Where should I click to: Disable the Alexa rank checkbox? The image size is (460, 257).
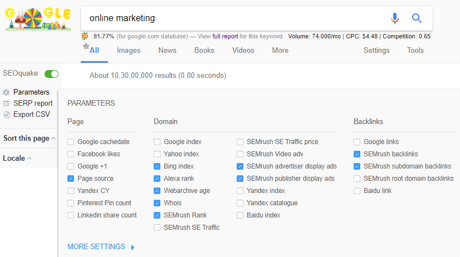point(157,179)
